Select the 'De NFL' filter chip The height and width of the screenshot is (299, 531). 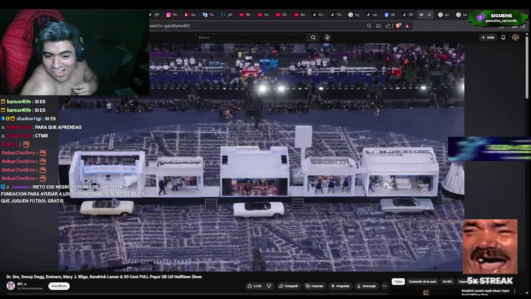448,282
